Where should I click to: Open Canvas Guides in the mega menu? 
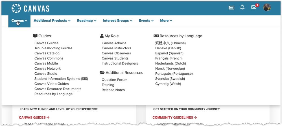[46, 43]
